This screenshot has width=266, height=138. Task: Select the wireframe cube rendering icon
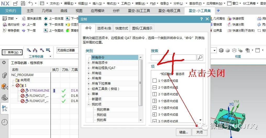point(234,50)
